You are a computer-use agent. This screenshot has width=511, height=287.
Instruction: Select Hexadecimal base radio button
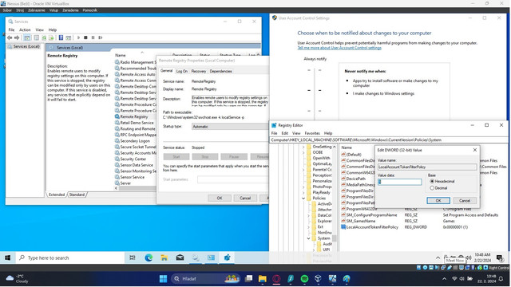tap(432, 181)
